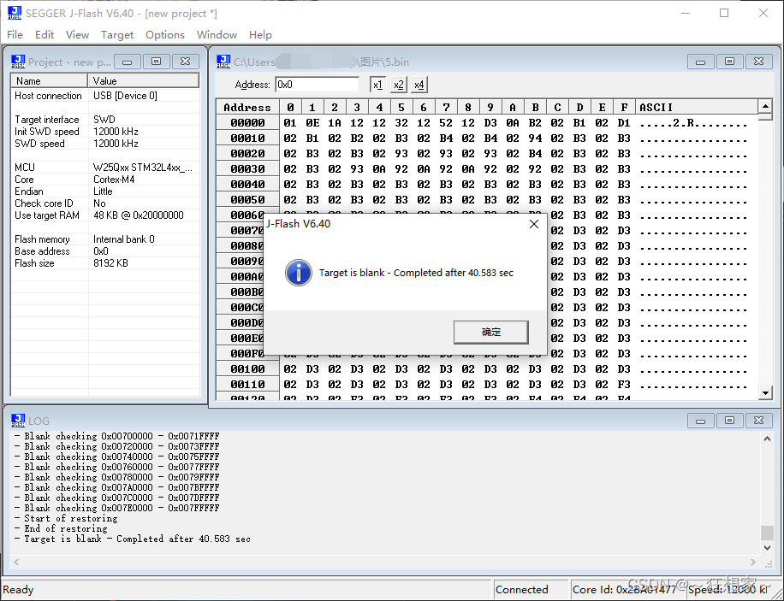Select the Check core ID row

coord(105,203)
